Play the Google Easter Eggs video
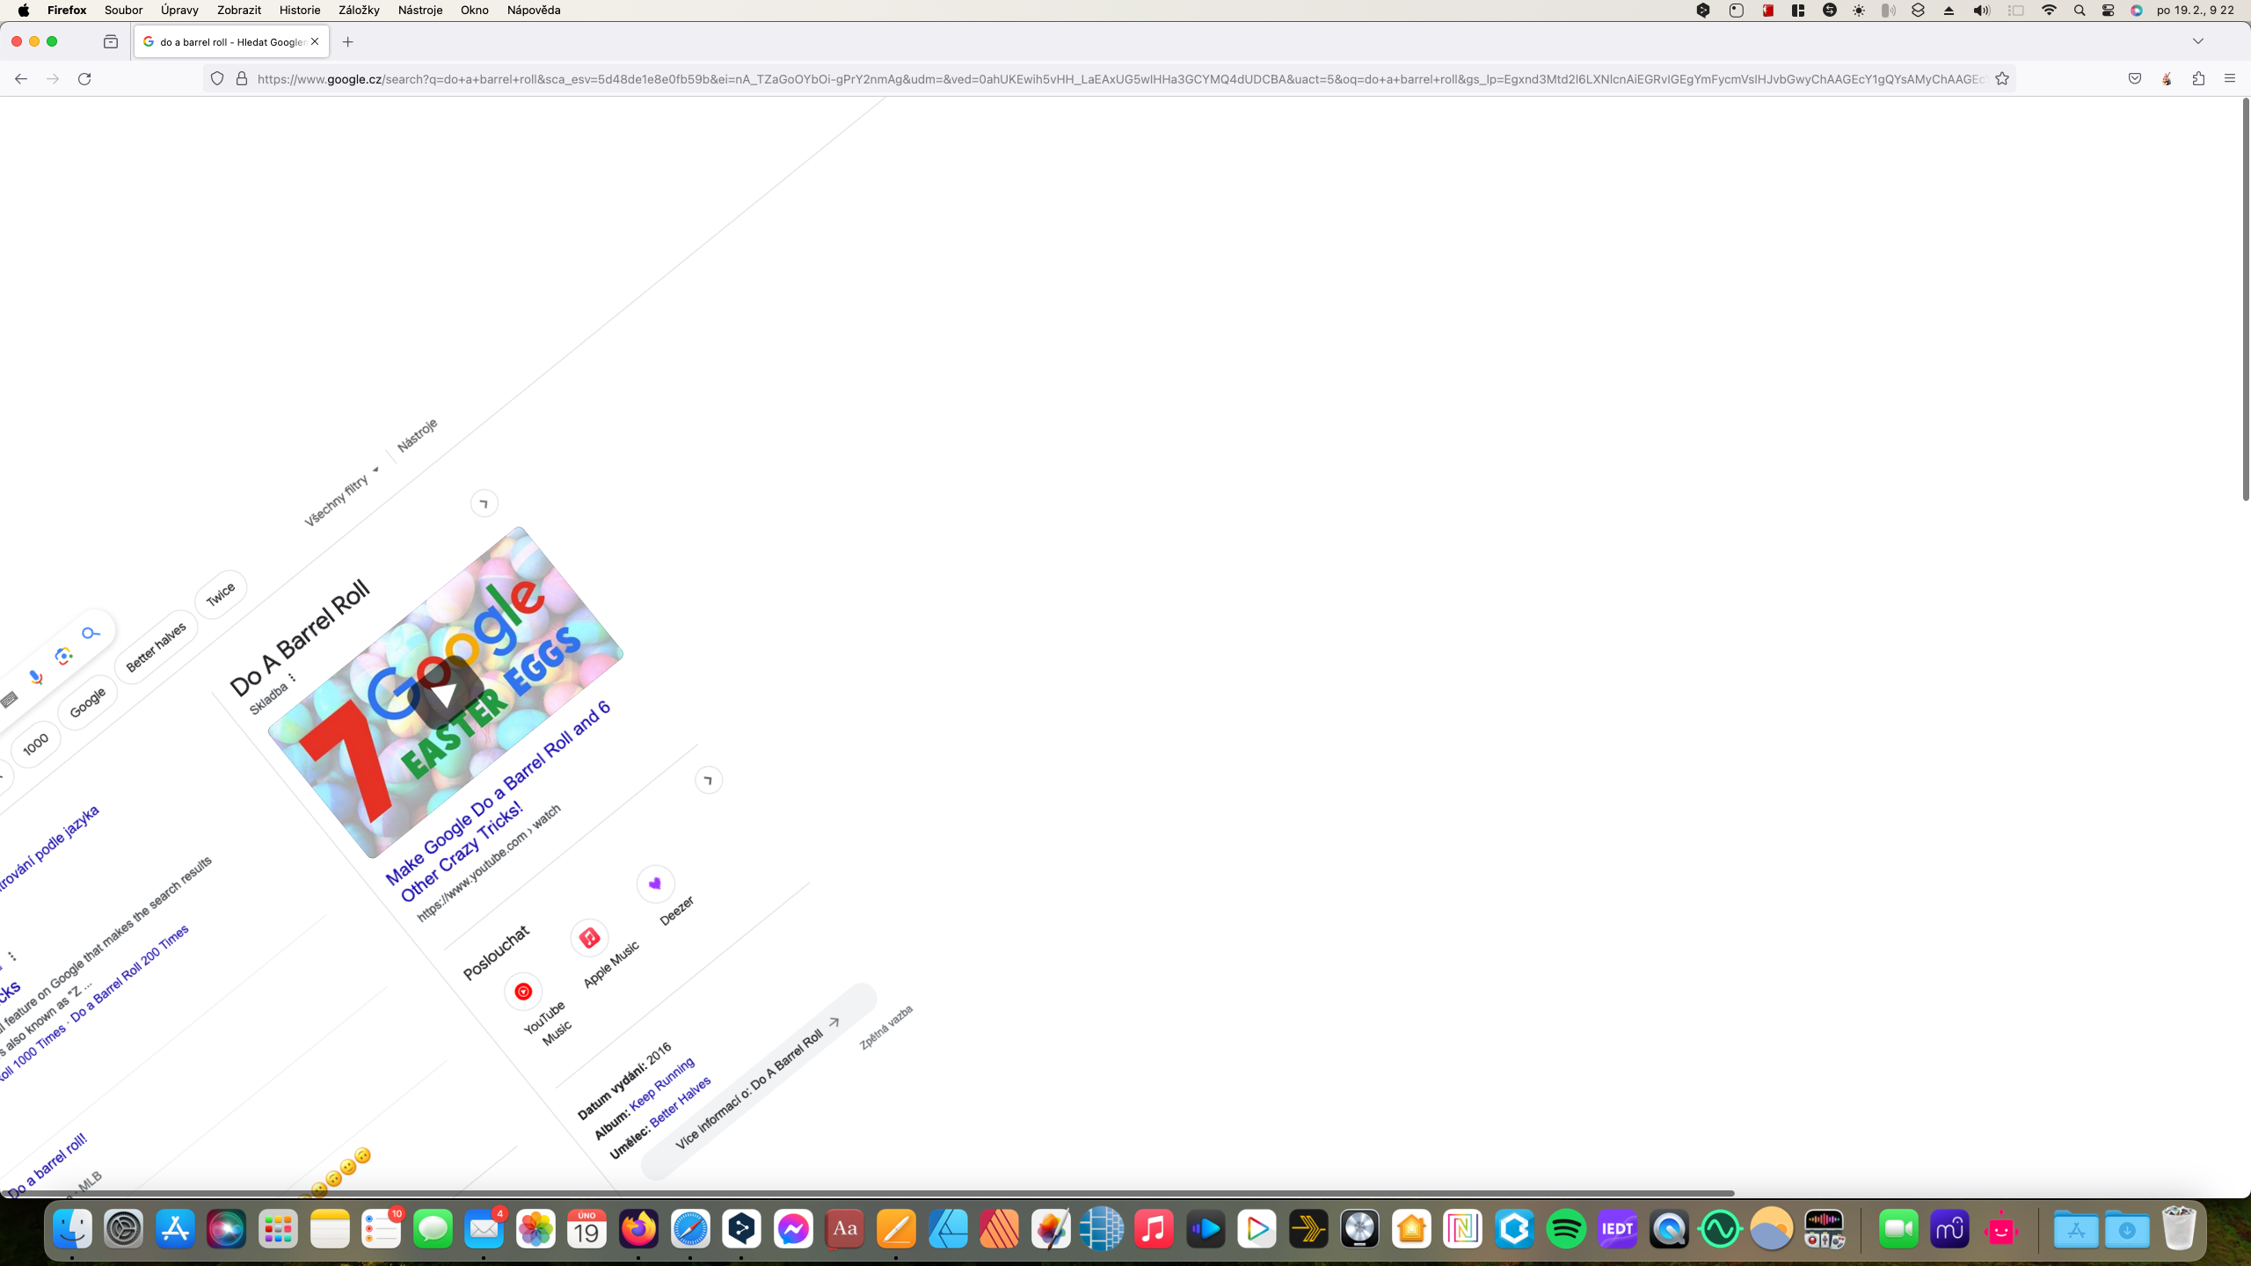The height and width of the screenshot is (1266, 2251). click(x=447, y=694)
